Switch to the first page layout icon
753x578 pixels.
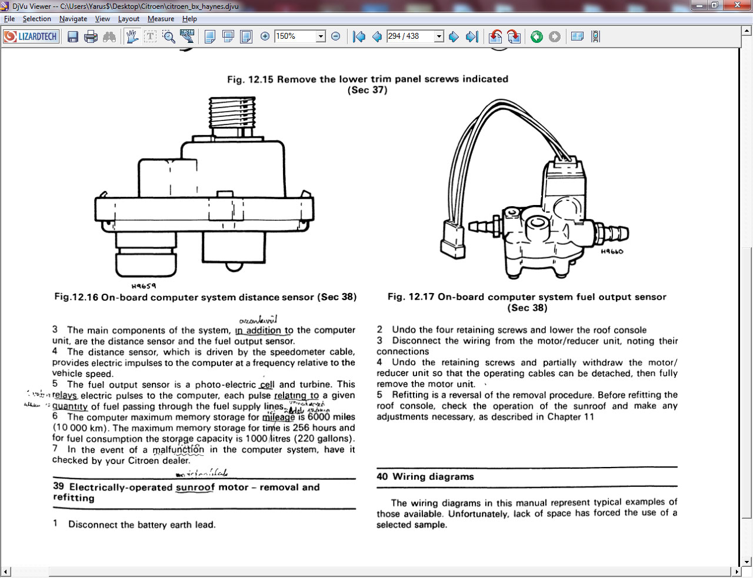pyautogui.click(x=210, y=36)
